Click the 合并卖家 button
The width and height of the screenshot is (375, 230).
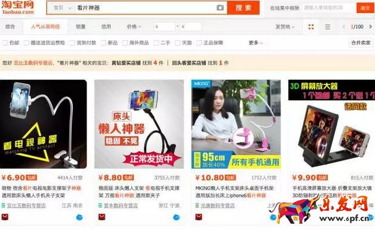[x=361, y=43]
